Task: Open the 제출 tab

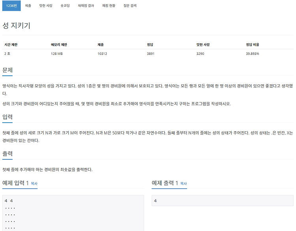Action: pos(28,6)
